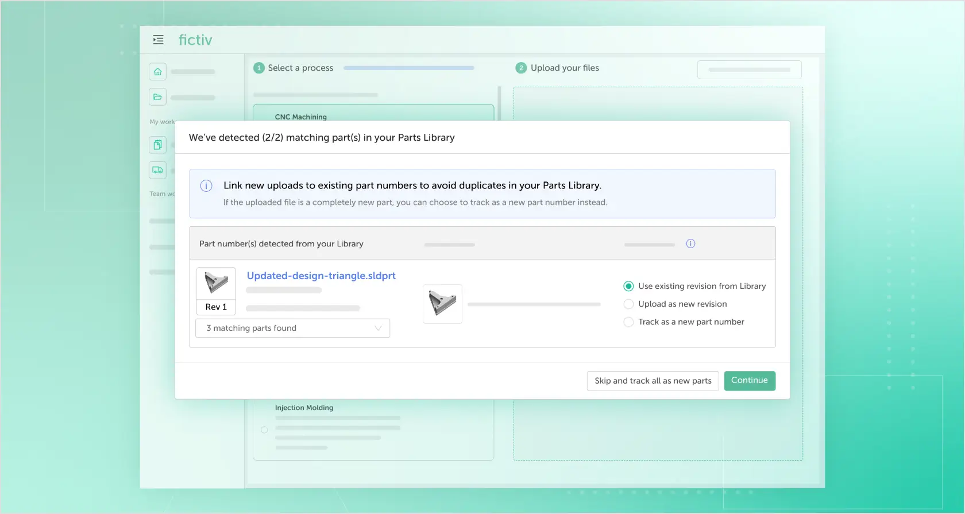This screenshot has width=965, height=514.
Task: Click the info icon in blue banner
Action: 206,186
